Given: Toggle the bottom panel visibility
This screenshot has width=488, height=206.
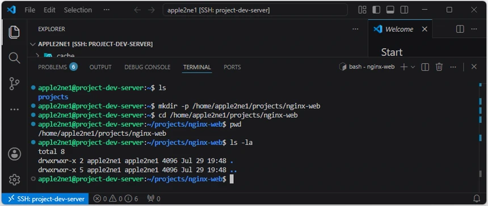Looking at the screenshot, I should coord(390,10).
